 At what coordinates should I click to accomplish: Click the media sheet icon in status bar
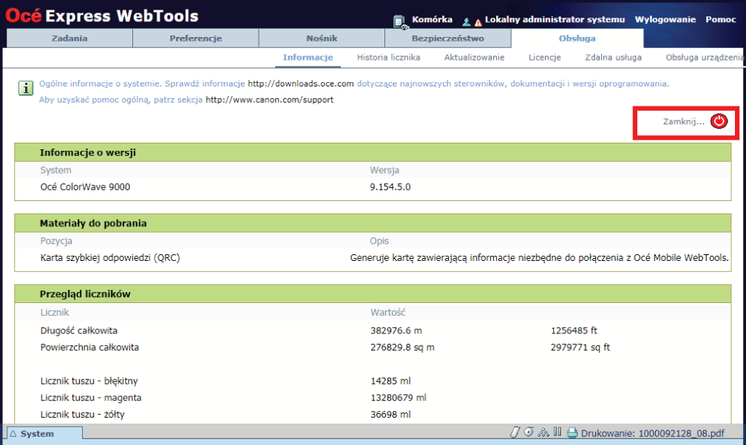(x=515, y=432)
